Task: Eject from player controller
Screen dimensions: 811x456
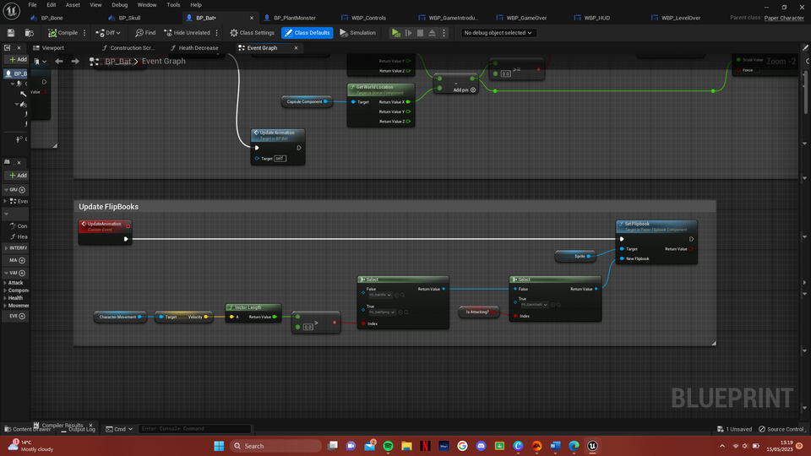Action: click(x=432, y=33)
